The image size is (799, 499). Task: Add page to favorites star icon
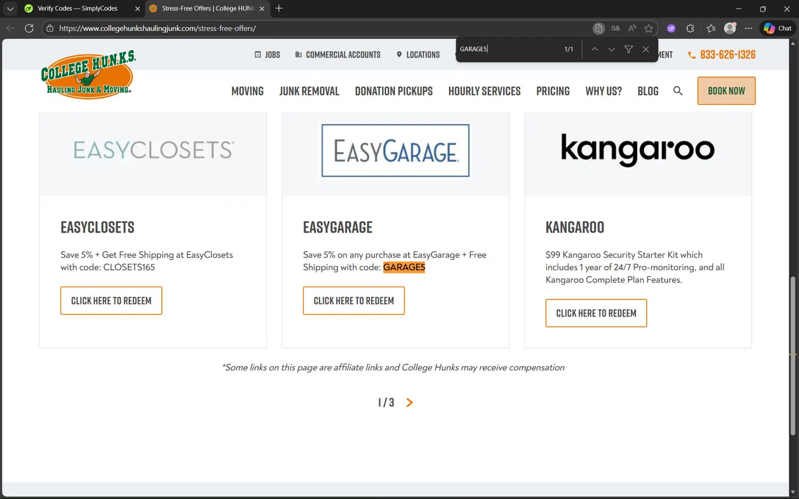(649, 28)
